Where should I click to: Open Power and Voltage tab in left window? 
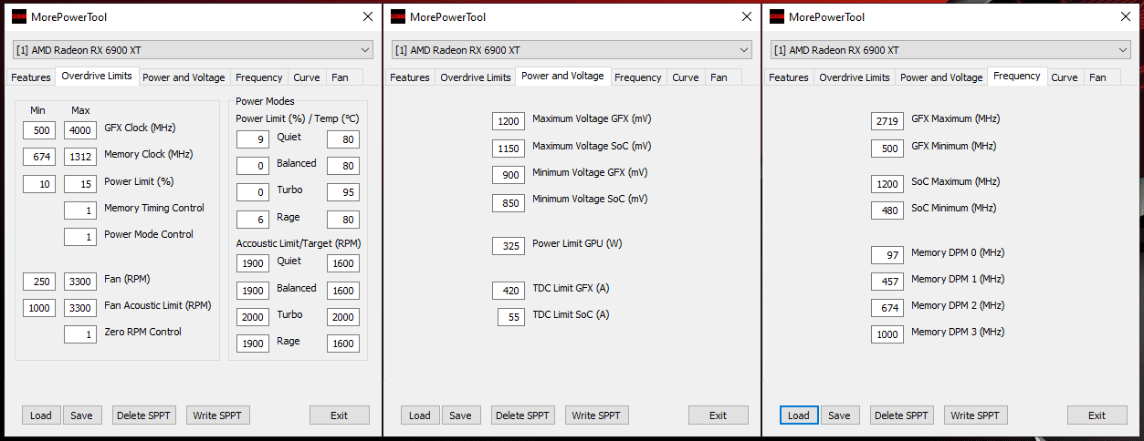(184, 77)
